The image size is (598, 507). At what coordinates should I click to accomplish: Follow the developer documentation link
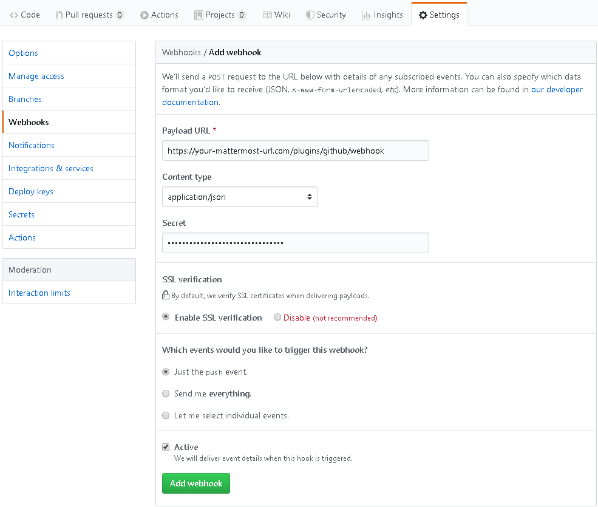pos(557,89)
